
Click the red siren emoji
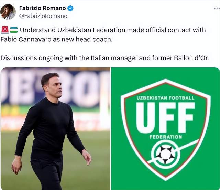5,30
